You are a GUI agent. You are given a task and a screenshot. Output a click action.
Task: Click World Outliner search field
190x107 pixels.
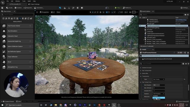pyautogui.click(x=161, y=15)
